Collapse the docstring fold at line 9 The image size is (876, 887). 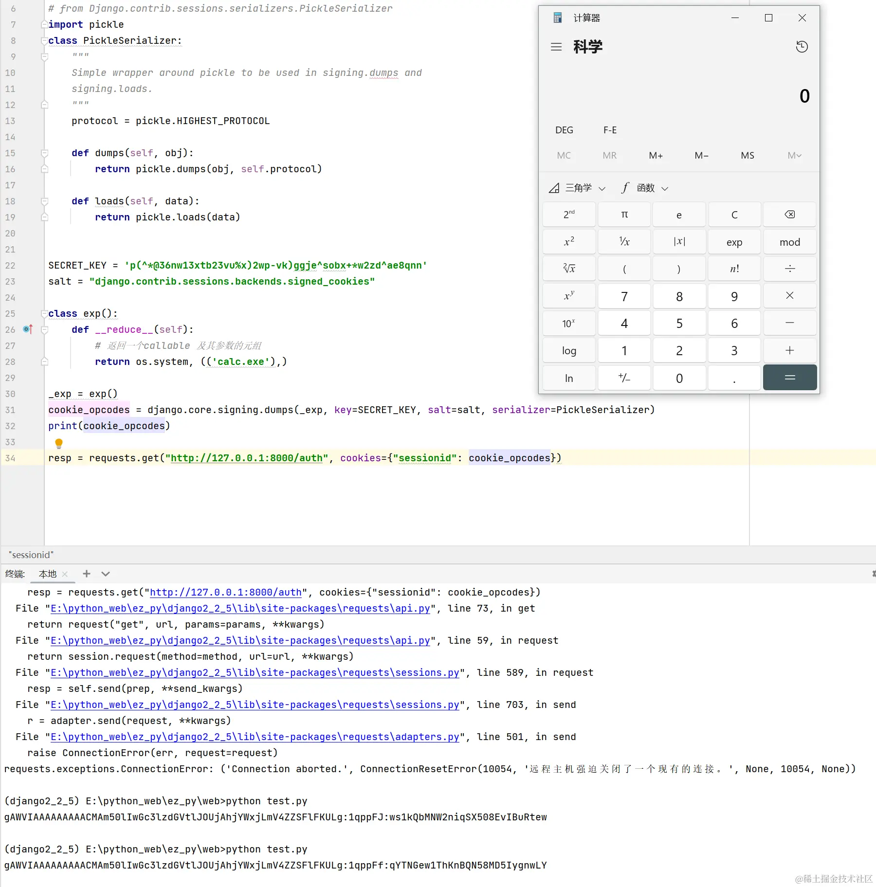(44, 57)
